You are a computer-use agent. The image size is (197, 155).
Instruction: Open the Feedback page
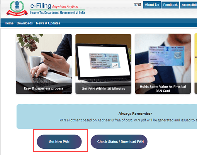[170, 5]
